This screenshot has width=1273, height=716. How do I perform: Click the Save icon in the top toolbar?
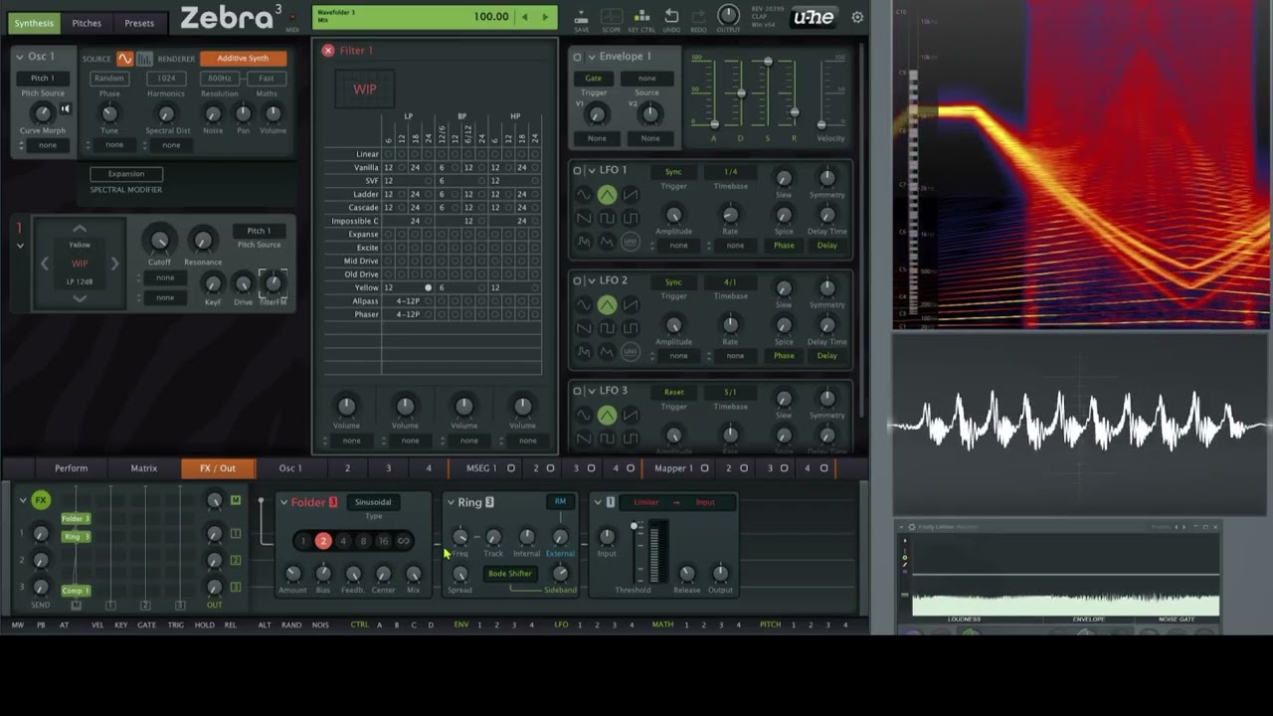click(582, 16)
